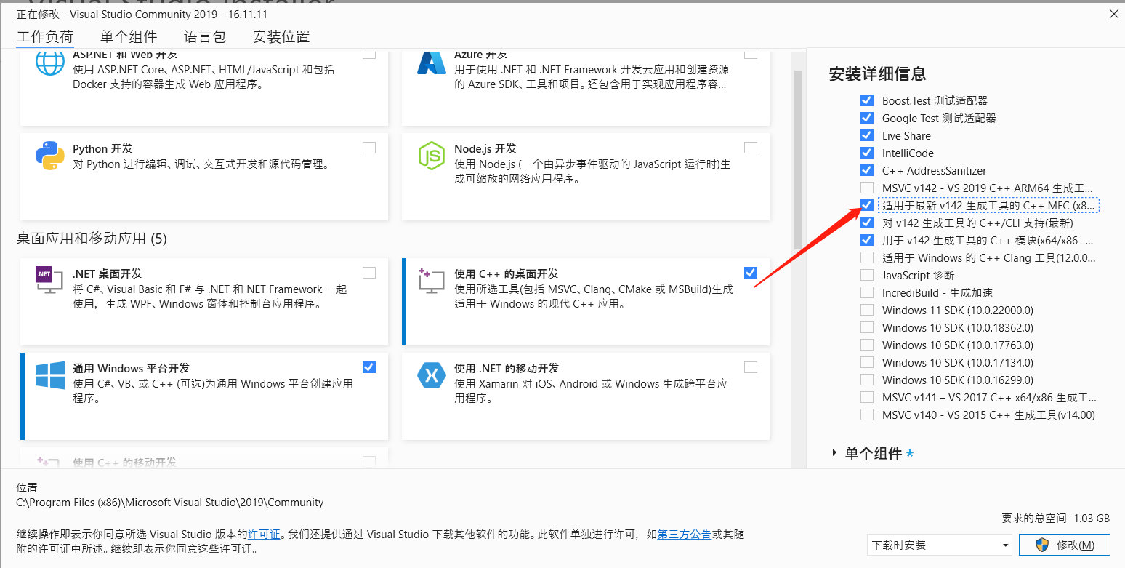Uncheck v142 C++ 模块 checkbox

866,240
